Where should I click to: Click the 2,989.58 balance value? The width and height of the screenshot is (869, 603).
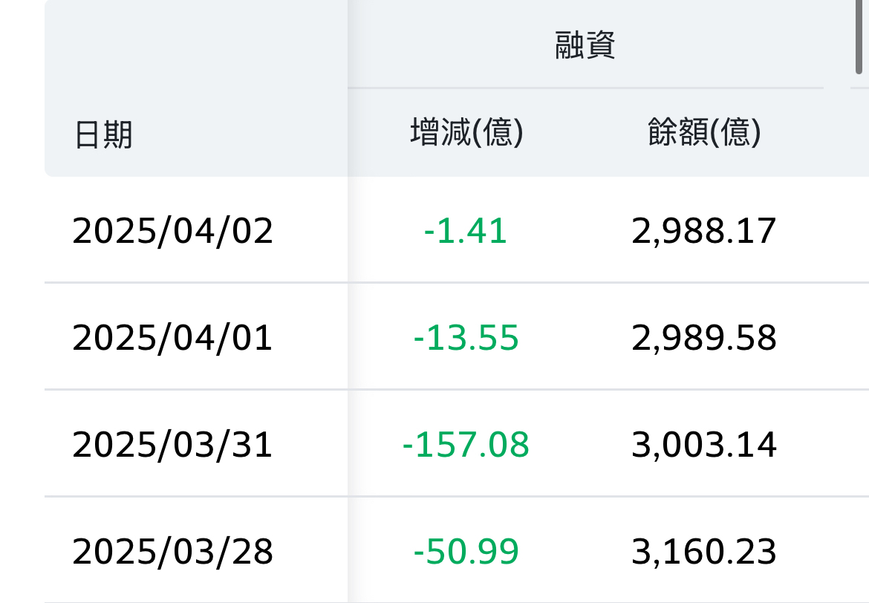coord(704,338)
